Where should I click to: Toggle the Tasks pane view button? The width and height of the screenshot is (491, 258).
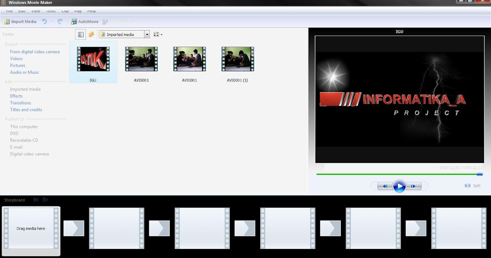pyautogui.click(x=81, y=34)
